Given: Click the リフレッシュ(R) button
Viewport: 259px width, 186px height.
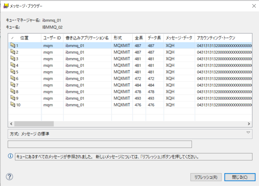Looking at the screenshot, I should [x=206, y=177].
